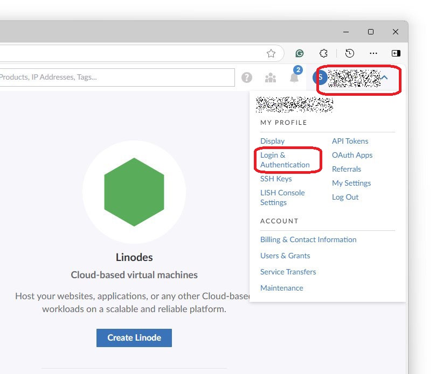Bookmark this page with the star icon
This screenshot has height=374, width=443.
pyautogui.click(x=271, y=53)
